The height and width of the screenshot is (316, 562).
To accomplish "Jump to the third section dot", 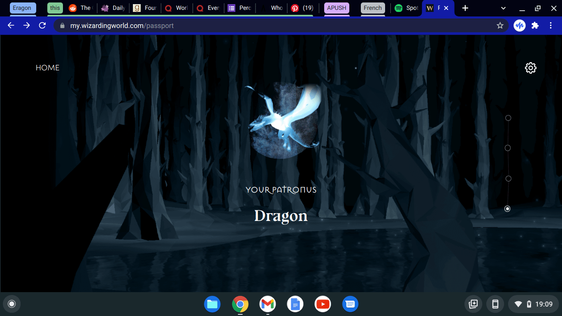I will click(508, 179).
